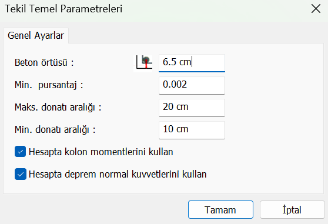Viewport: 328px width, 224px height.
Task: Uncheck the deprem normal kuvvetlerini checkbox
Action: coord(21,174)
